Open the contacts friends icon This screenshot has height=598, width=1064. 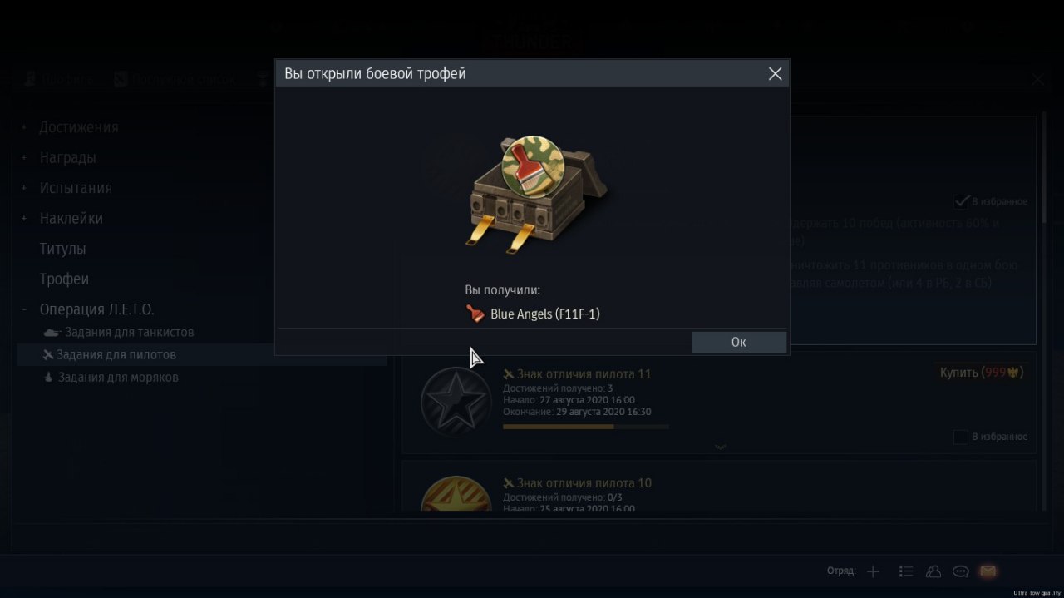(x=933, y=571)
